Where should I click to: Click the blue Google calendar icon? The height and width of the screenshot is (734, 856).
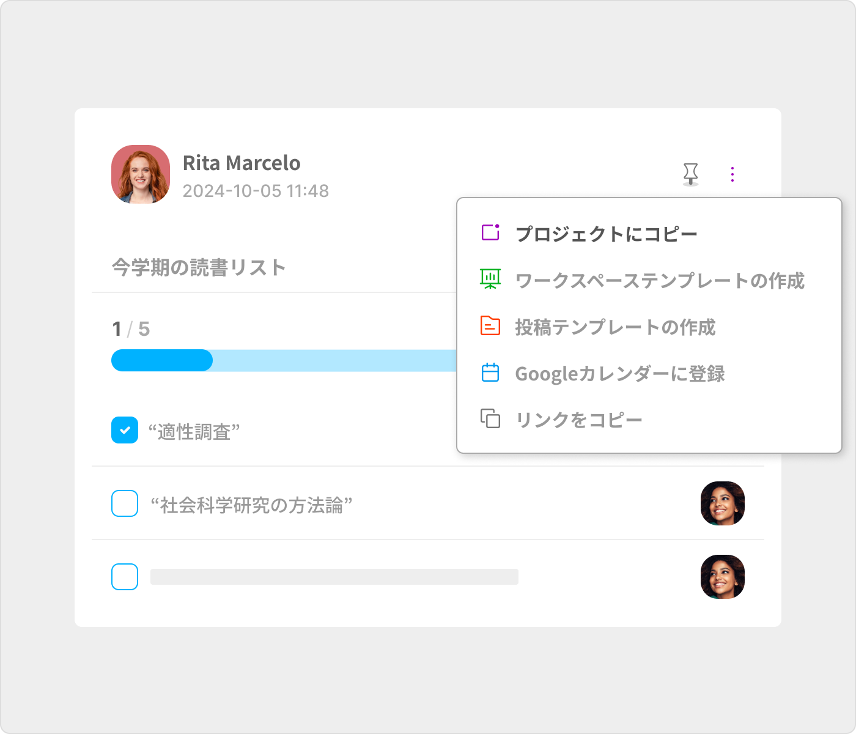490,373
